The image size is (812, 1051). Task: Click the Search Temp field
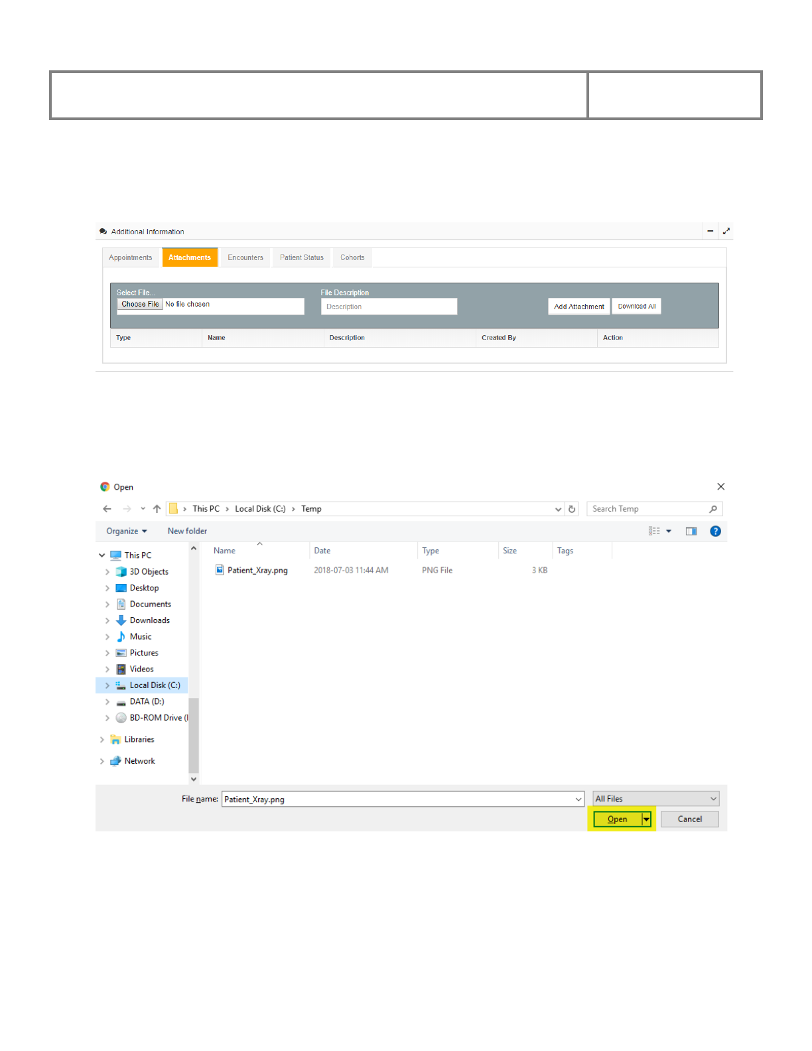(647, 509)
